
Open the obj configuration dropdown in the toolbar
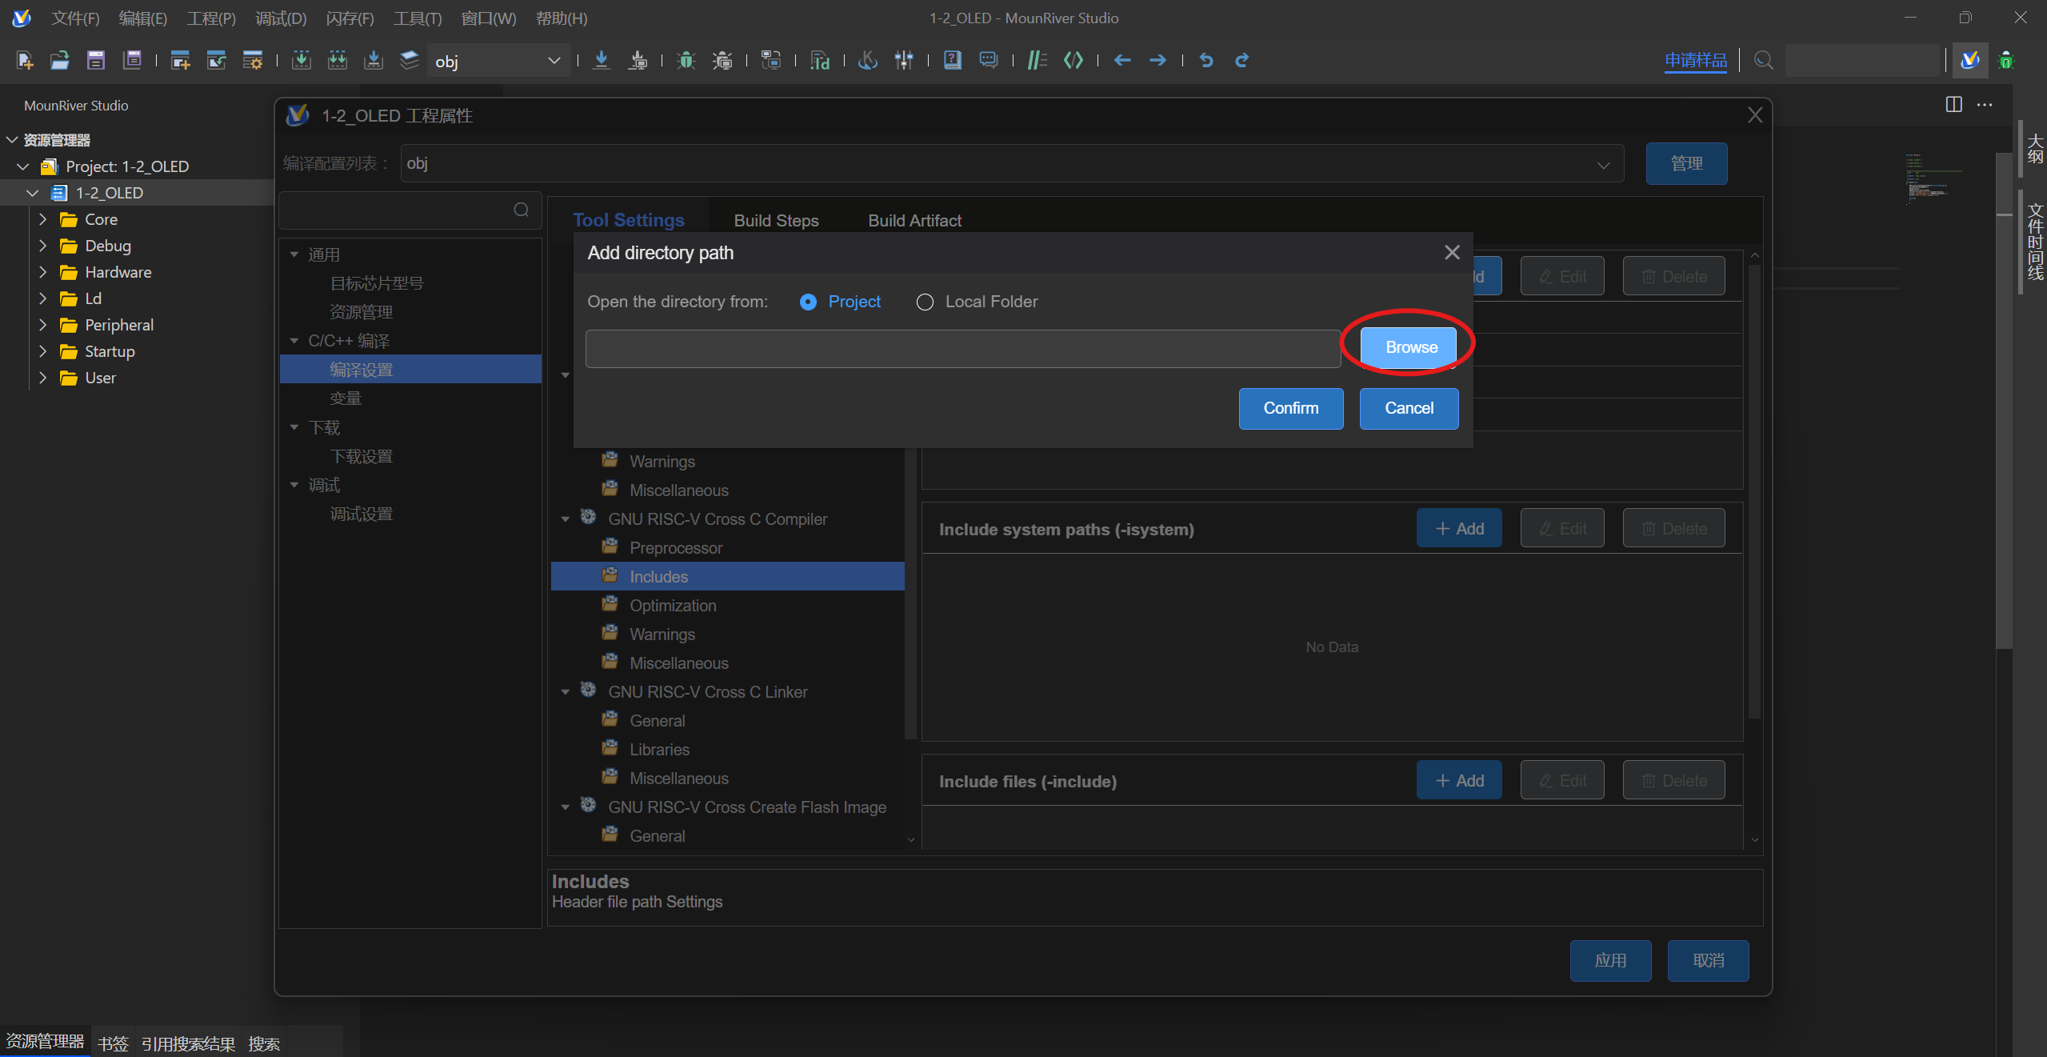pos(498,61)
